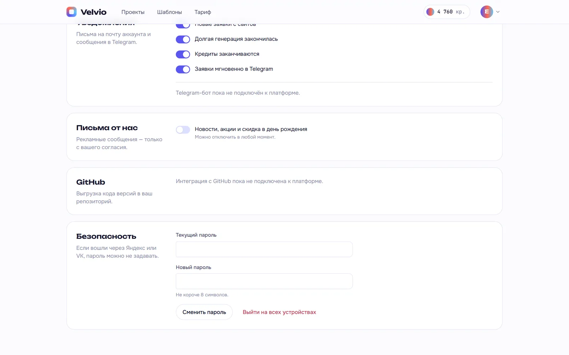This screenshot has height=355, width=569.
Task: Click the 4 760 кр. balance
Action: pos(447,12)
